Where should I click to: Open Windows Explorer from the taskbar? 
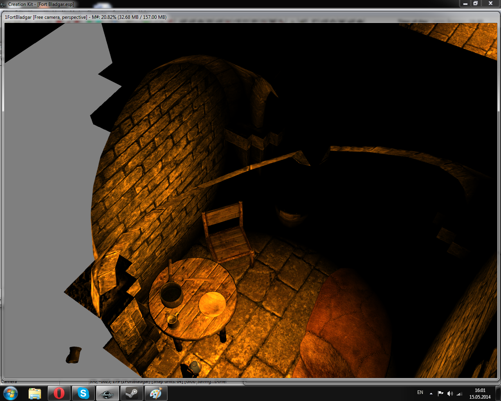click(x=35, y=393)
